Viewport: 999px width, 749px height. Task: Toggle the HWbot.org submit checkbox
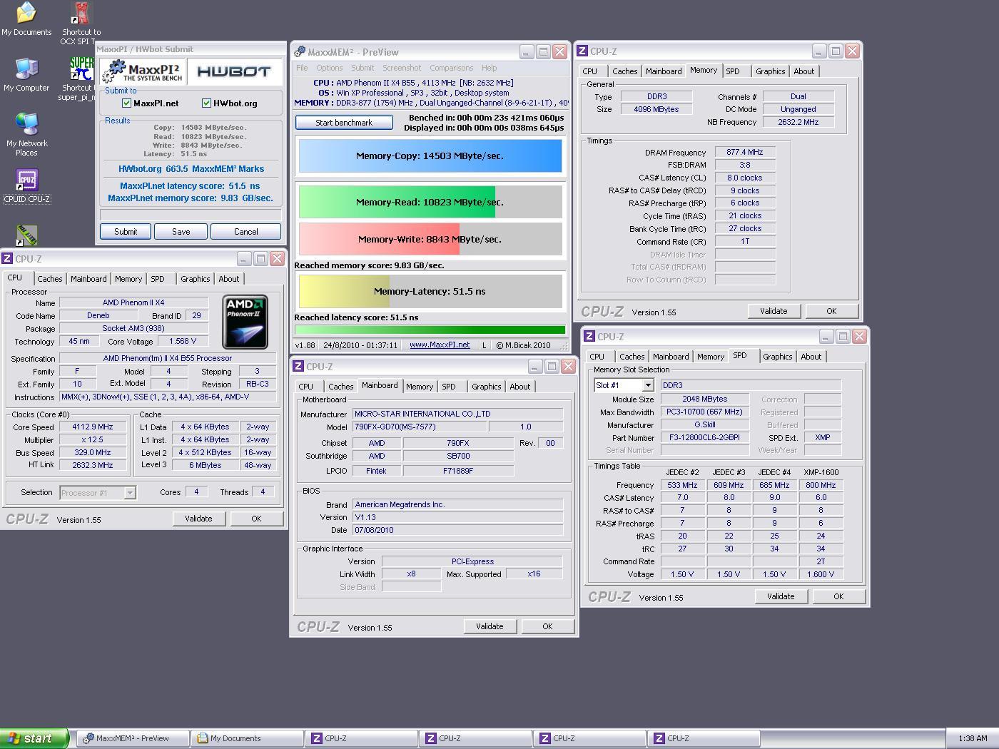click(x=207, y=103)
